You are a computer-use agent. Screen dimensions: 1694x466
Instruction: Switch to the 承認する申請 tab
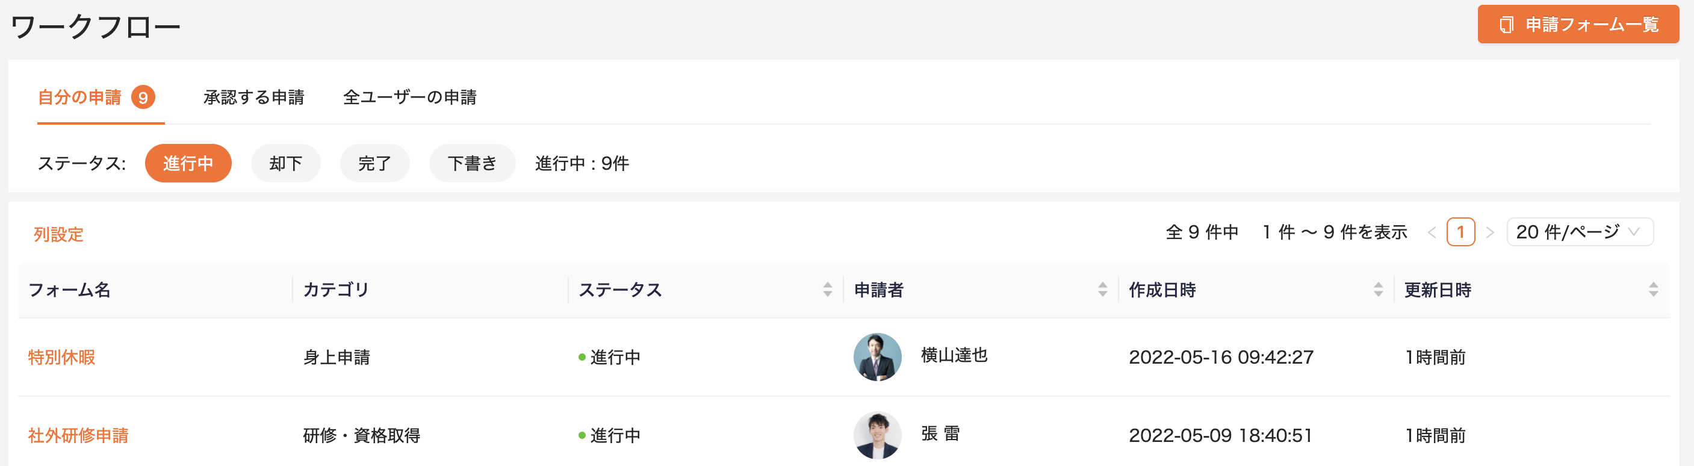253,98
